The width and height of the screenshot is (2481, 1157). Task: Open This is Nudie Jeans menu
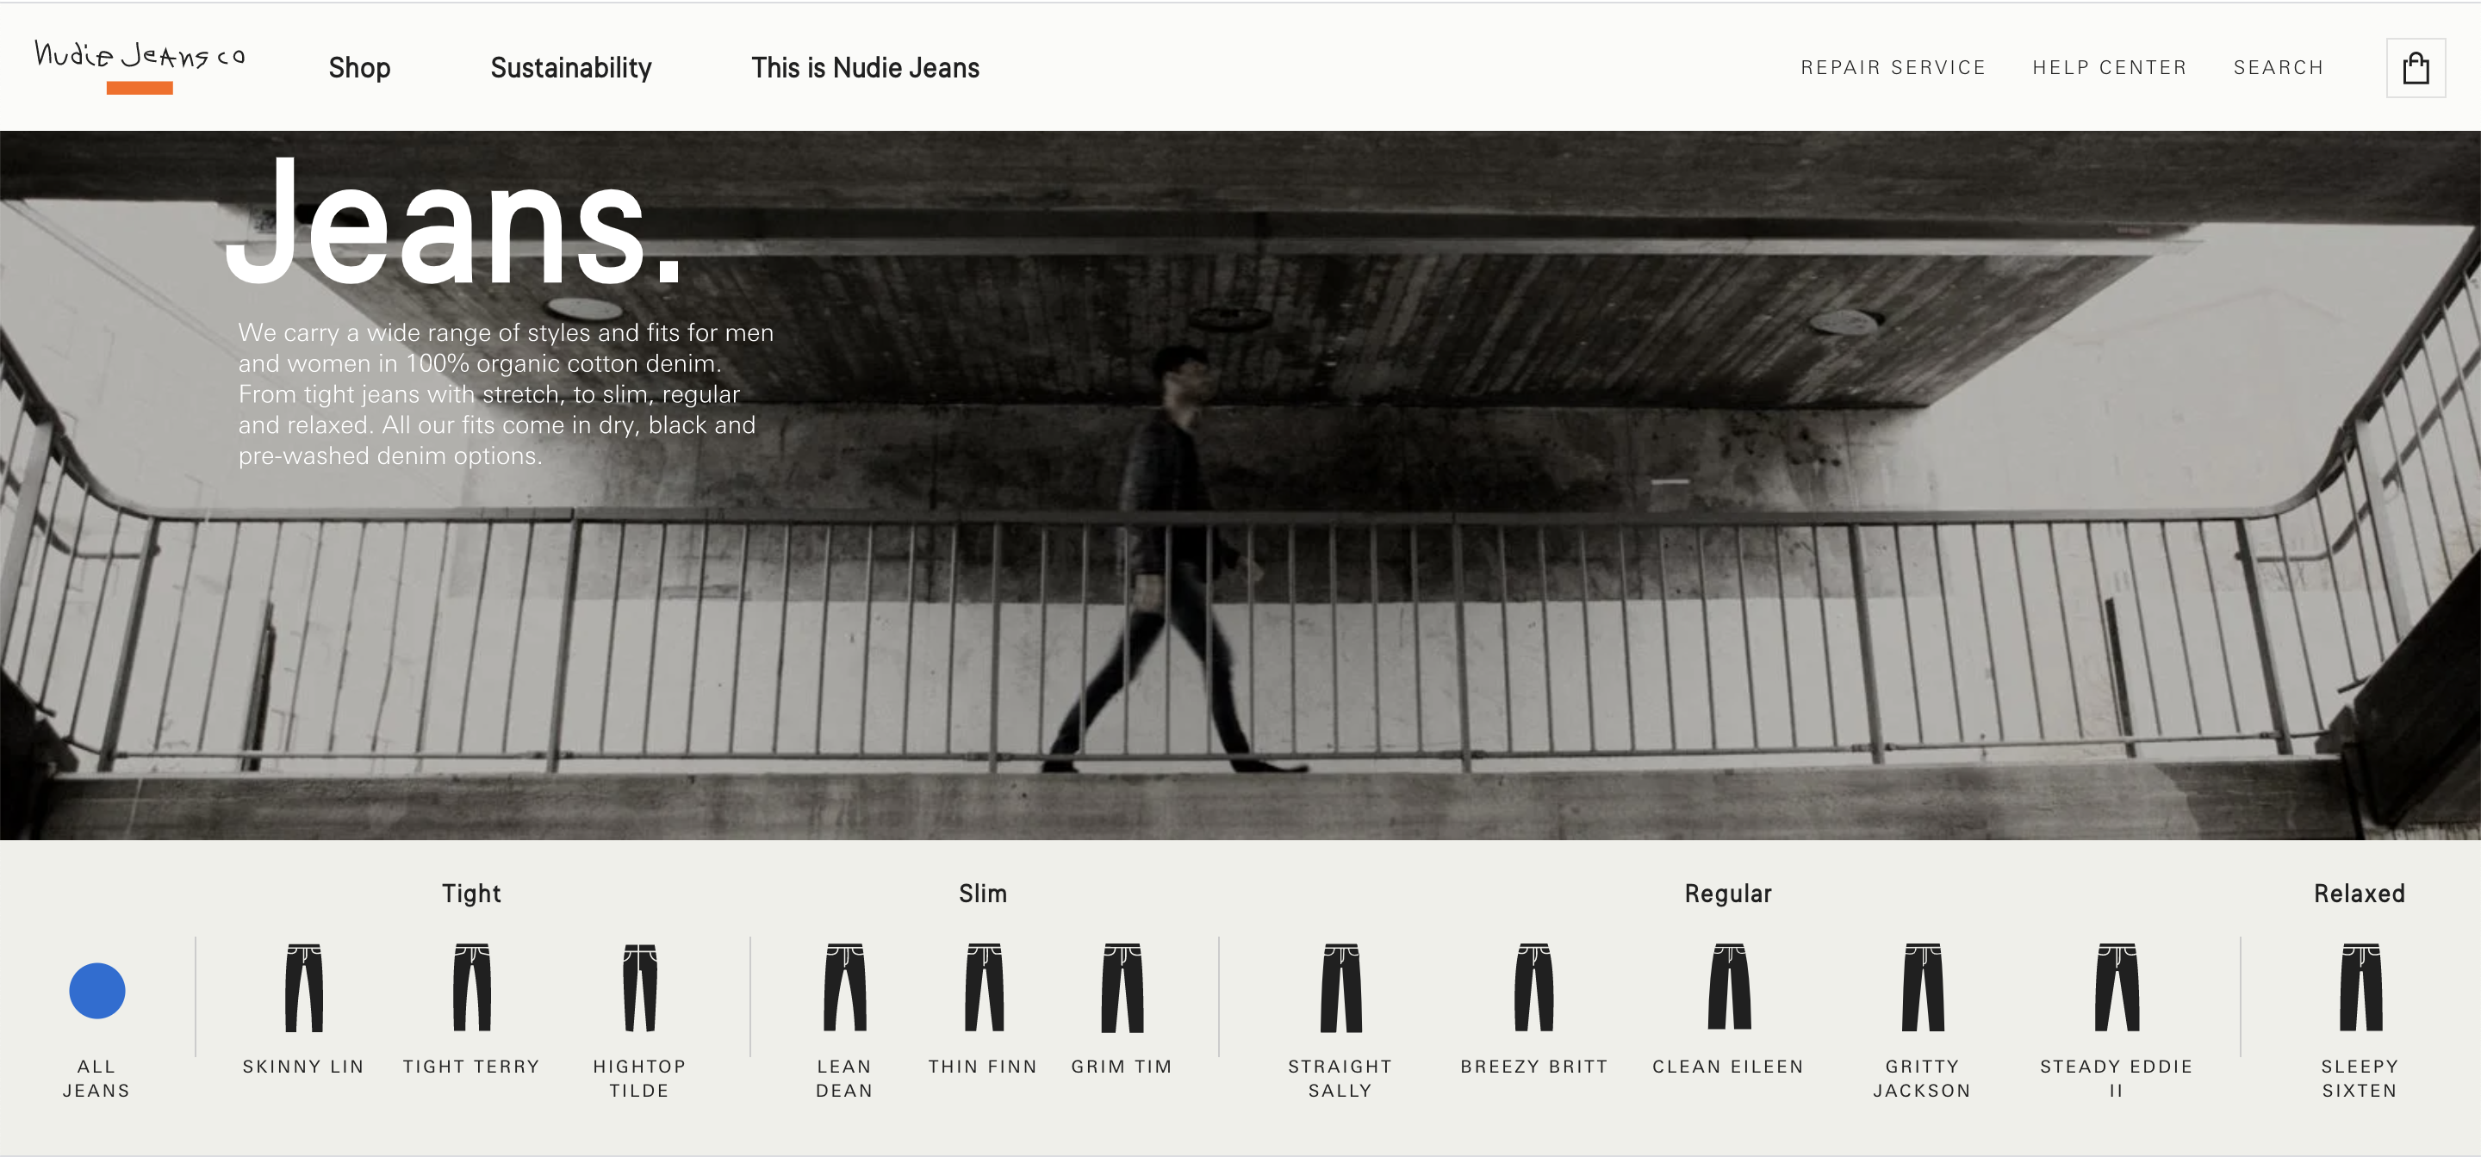[865, 67]
